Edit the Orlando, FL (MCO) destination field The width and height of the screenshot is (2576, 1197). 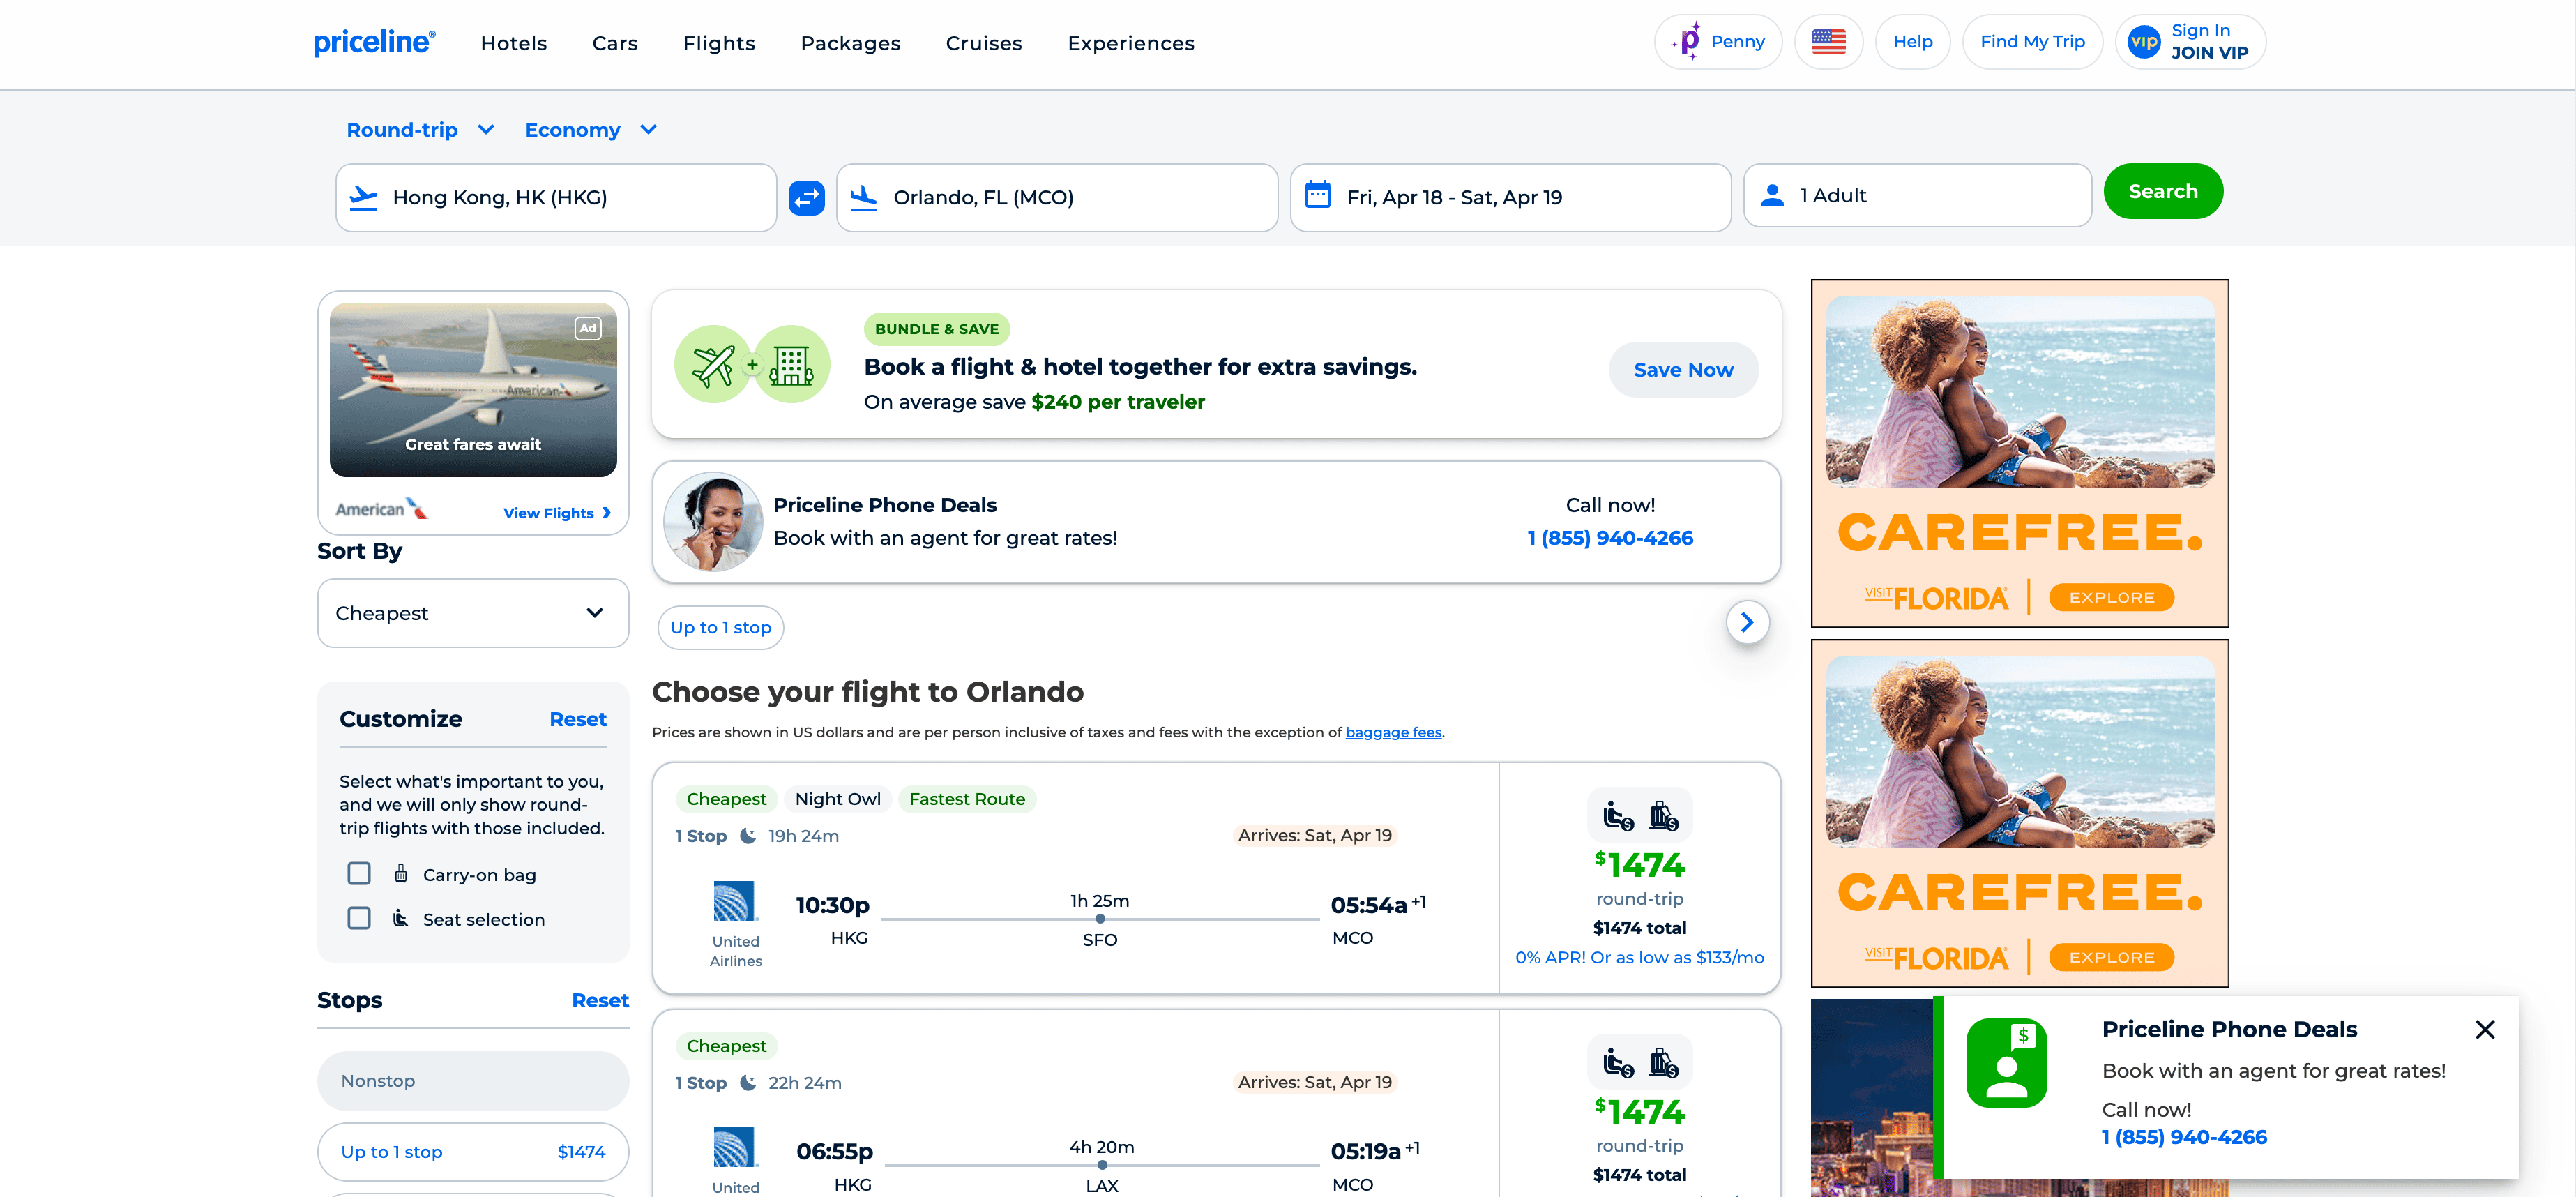pyautogui.click(x=1057, y=197)
